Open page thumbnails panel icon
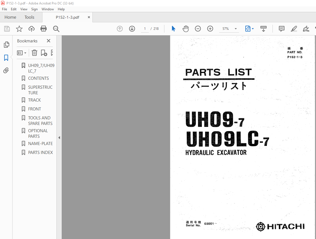Image resolution: width=316 pixels, height=239 pixels. click(x=6, y=45)
